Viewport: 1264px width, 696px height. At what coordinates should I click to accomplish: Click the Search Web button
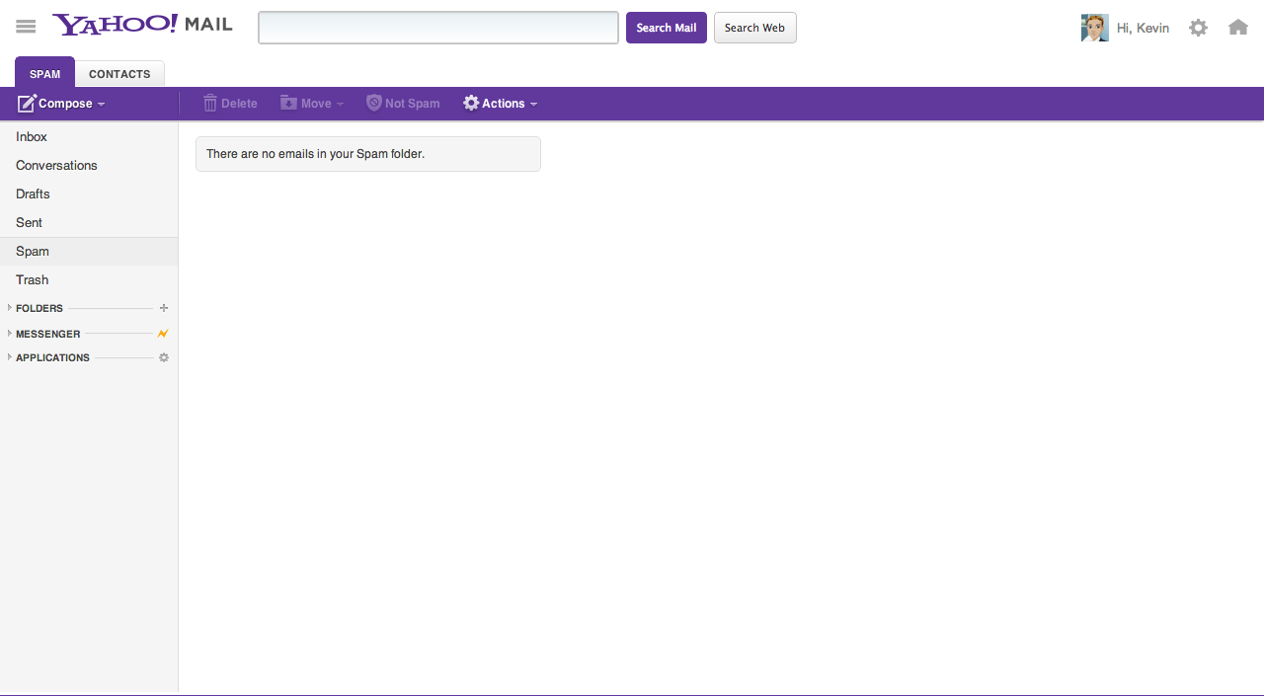(754, 28)
